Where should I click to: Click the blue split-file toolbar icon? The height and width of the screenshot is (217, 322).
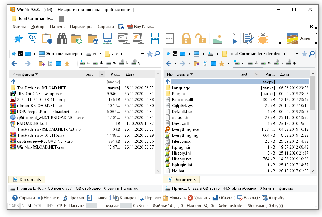point(155,38)
